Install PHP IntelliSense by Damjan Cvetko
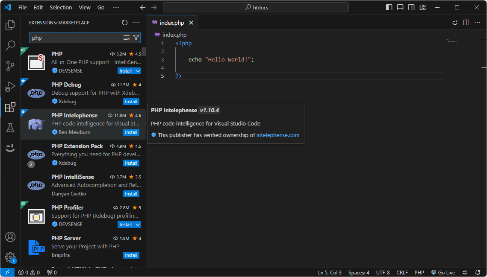The width and height of the screenshot is (487, 277). pos(131,194)
